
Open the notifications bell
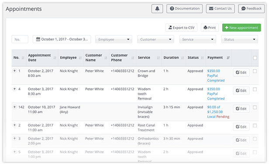pyautogui.click(x=157, y=9)
